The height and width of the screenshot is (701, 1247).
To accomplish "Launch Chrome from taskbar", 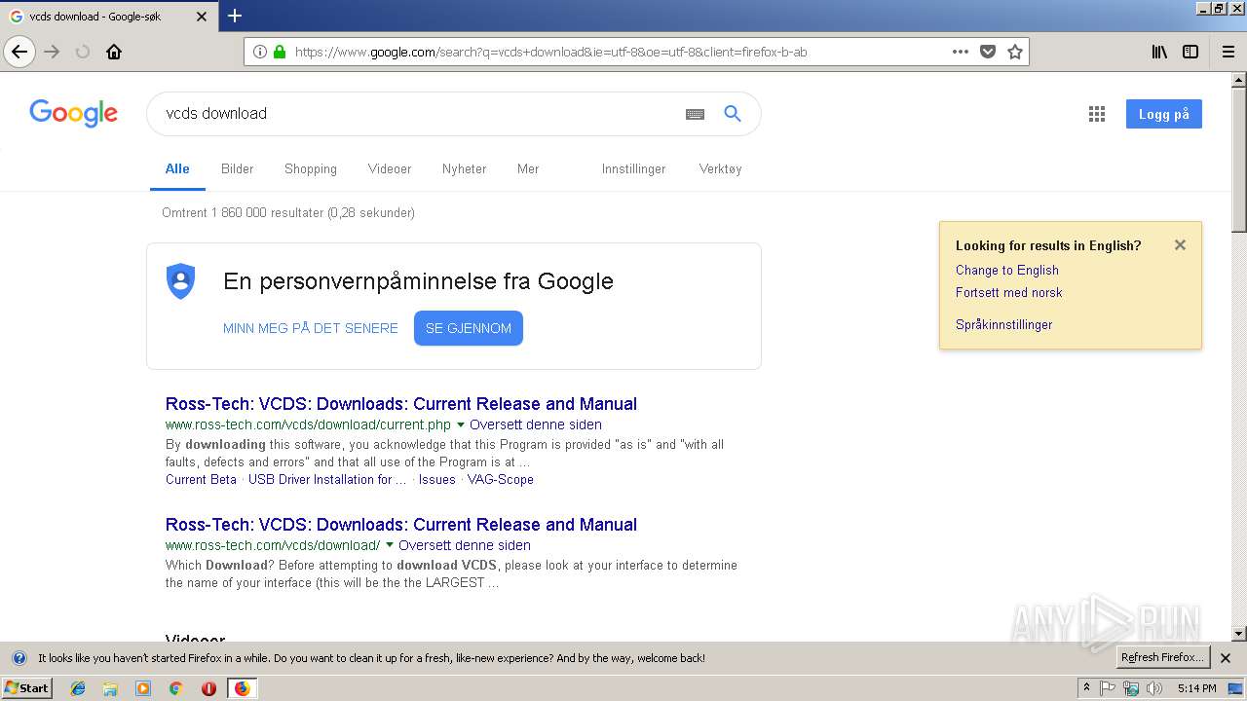I will click(175, 688).
